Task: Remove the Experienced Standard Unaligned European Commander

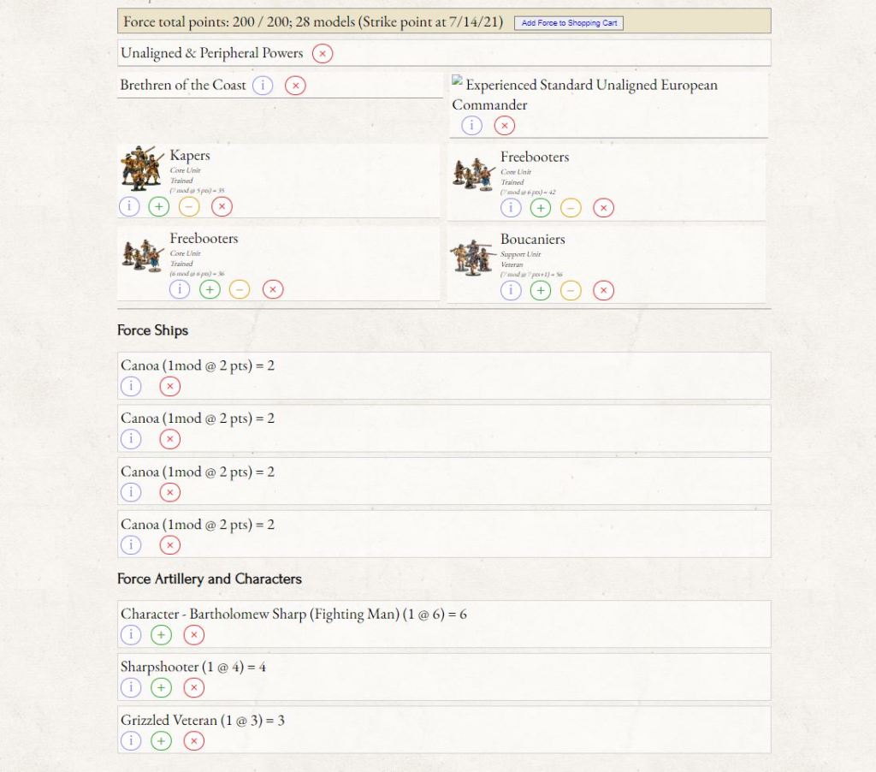Action: (x=505, y=126)
